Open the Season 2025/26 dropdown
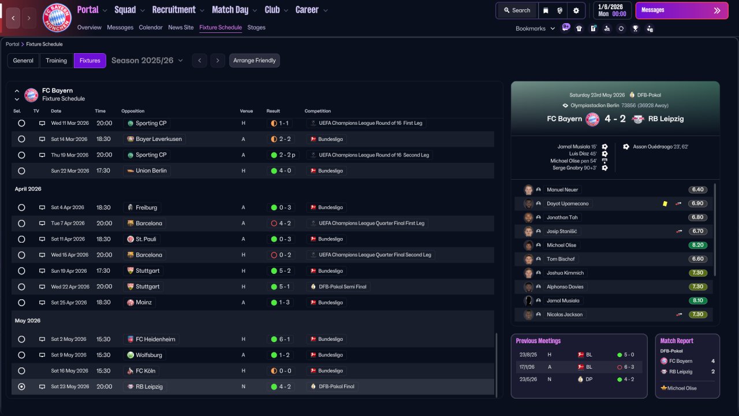The image size is (739, 416). pos(147,61)
